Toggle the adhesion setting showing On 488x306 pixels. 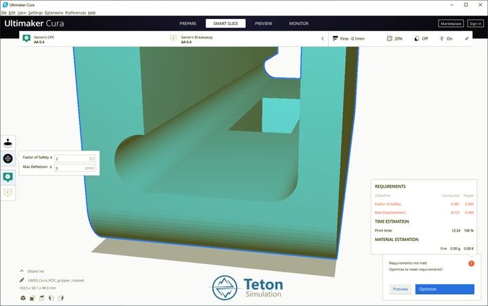click(445, 39)
